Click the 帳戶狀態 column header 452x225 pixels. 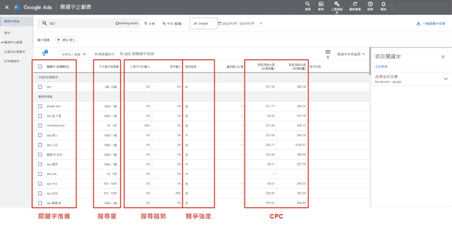click(x=316, y=67)
